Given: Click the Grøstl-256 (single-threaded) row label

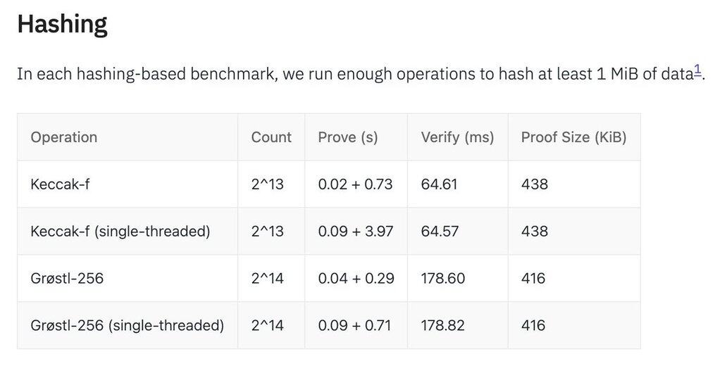Looking at the screenshot, I should 128,325.
